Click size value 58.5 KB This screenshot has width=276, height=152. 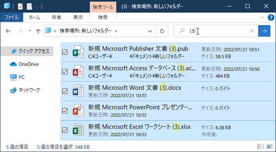pyautogui.click(x=223, y=56)
